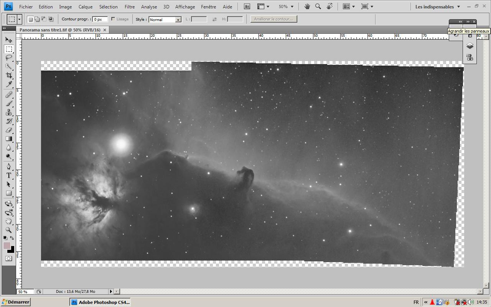This screenshot has width=491, height=307.
Task: Select the Move tool
Action: (x=8, y=40)
